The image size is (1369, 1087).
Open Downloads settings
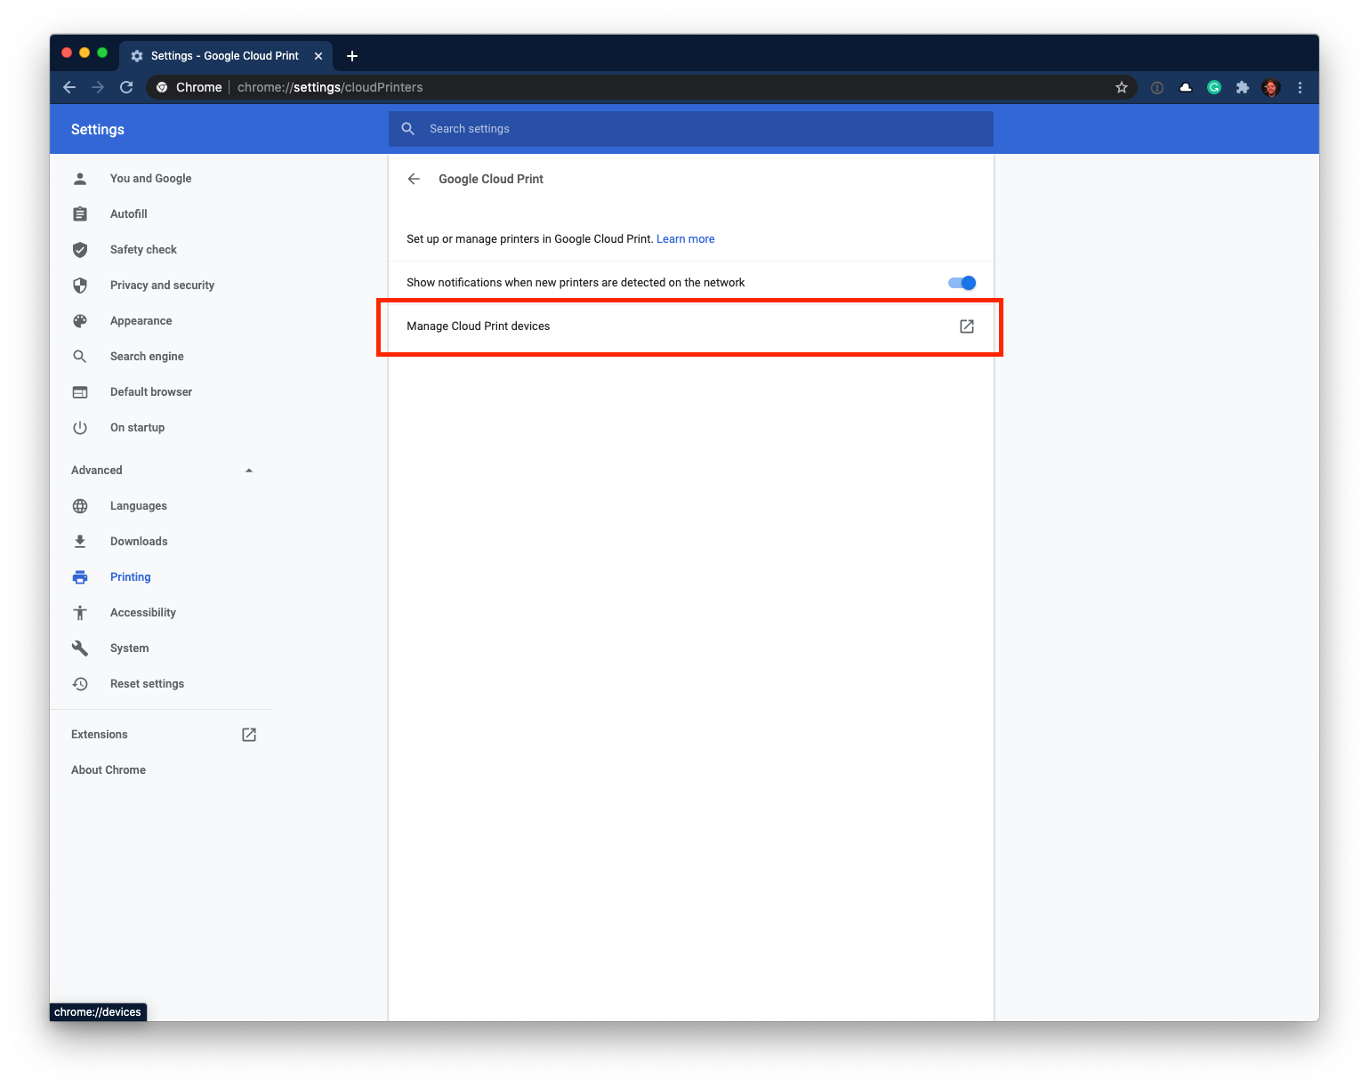[139, 542]
